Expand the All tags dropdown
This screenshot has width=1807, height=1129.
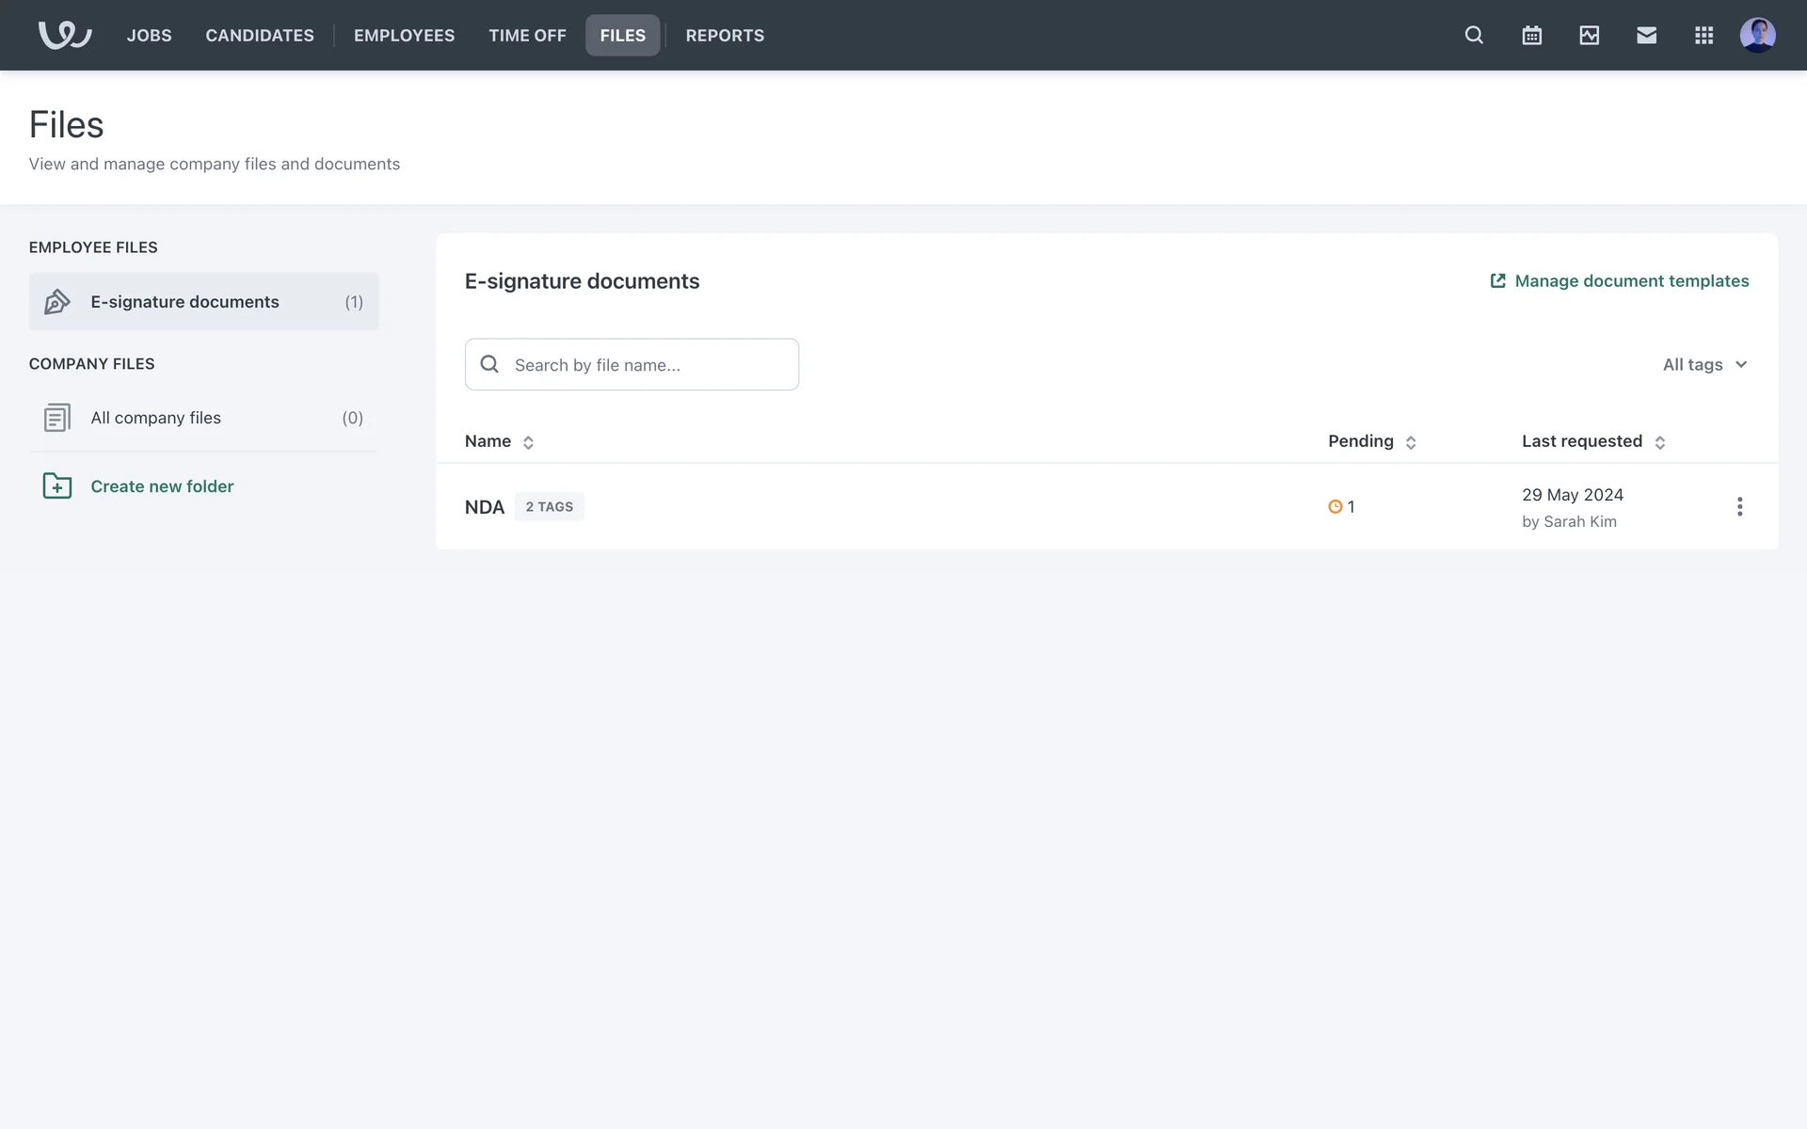[x=1704, y=364]
